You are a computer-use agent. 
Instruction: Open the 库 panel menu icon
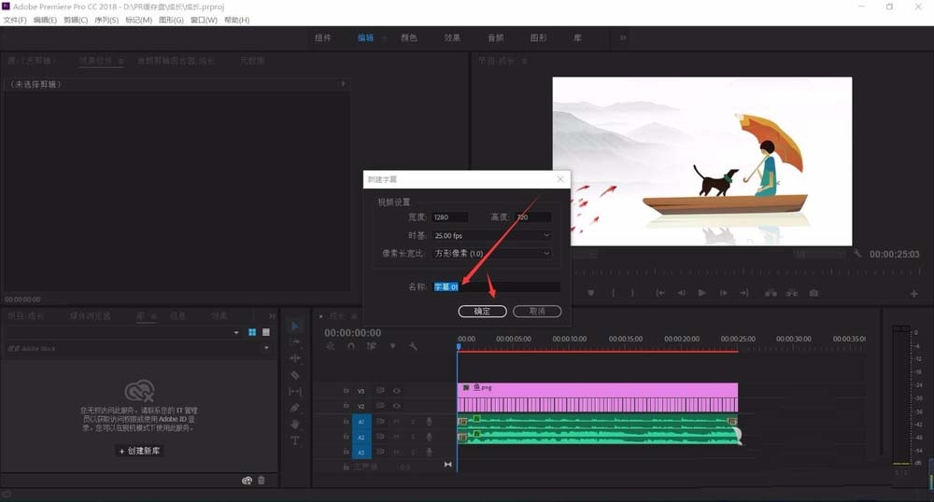(153, 315)
